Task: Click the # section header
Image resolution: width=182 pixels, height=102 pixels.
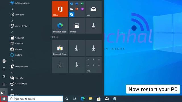Action: (x=12, y=9)
